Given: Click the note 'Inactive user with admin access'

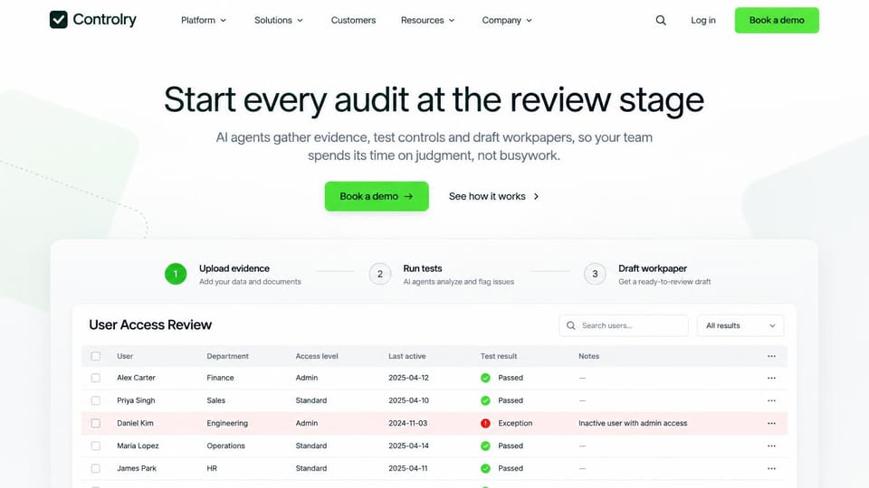Looking at the screenshot, I should [633, 423].
